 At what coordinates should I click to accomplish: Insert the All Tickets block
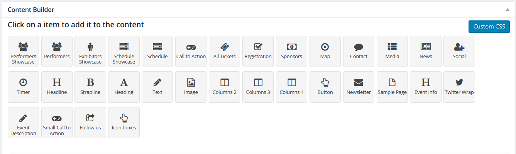coord(224,51)
